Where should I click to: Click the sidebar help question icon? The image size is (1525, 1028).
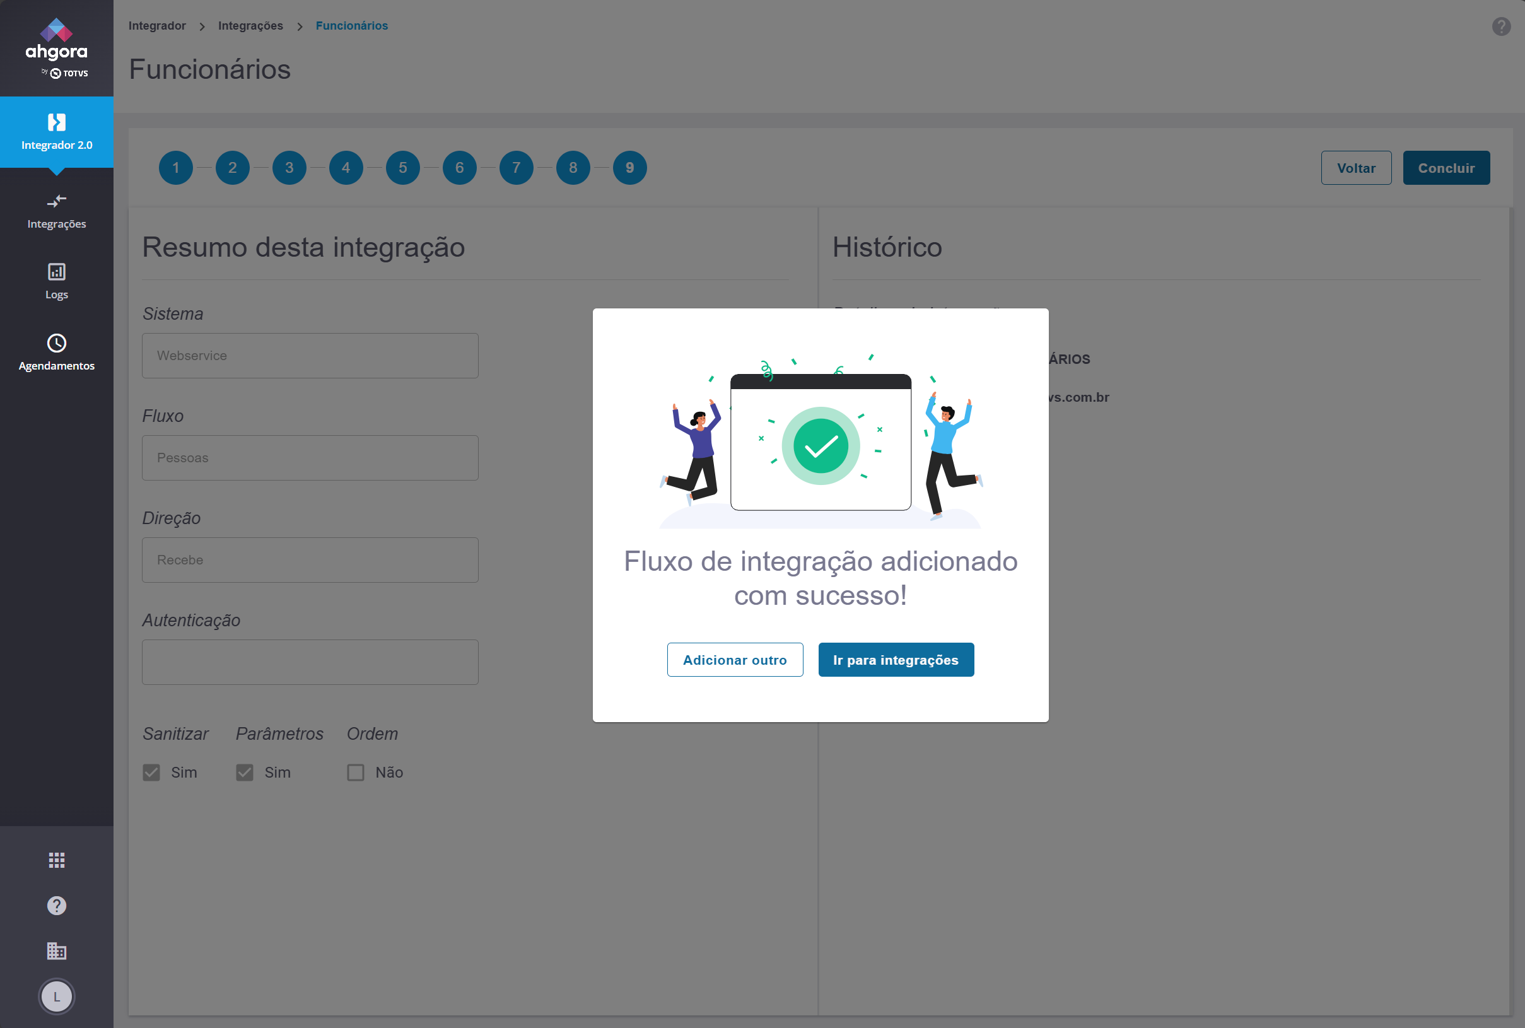(x=56, y=906)
